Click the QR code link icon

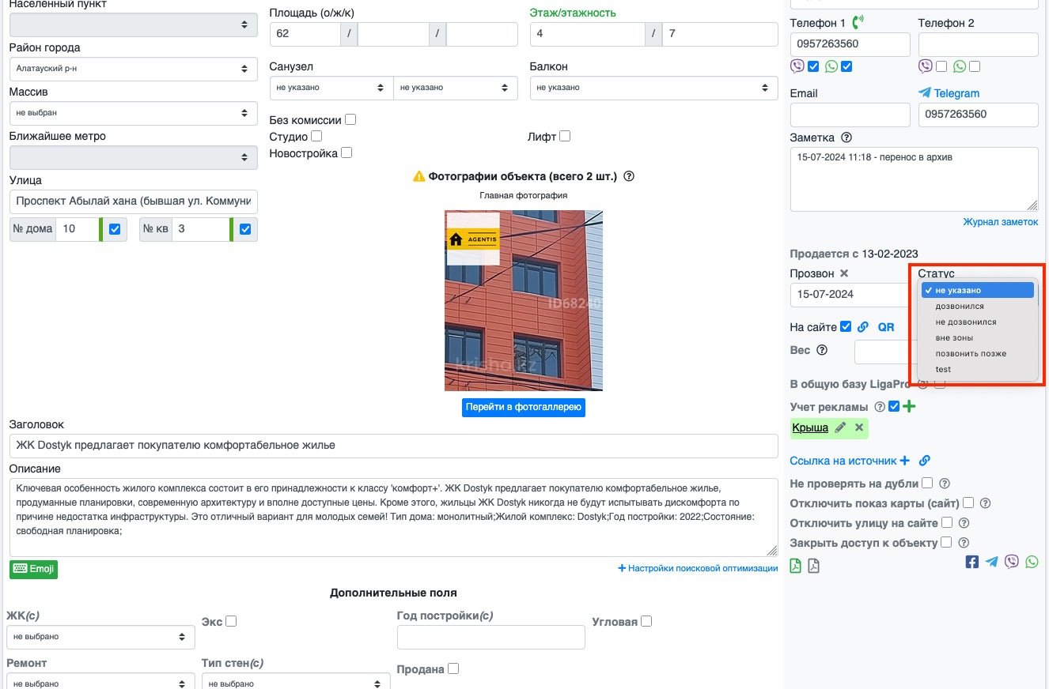coord(886,327)
